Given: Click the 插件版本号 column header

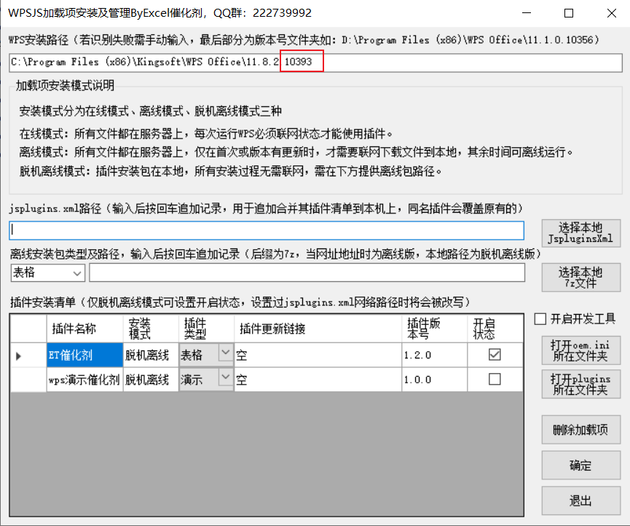Looking at the screenshot, I should tap(434, 329).
